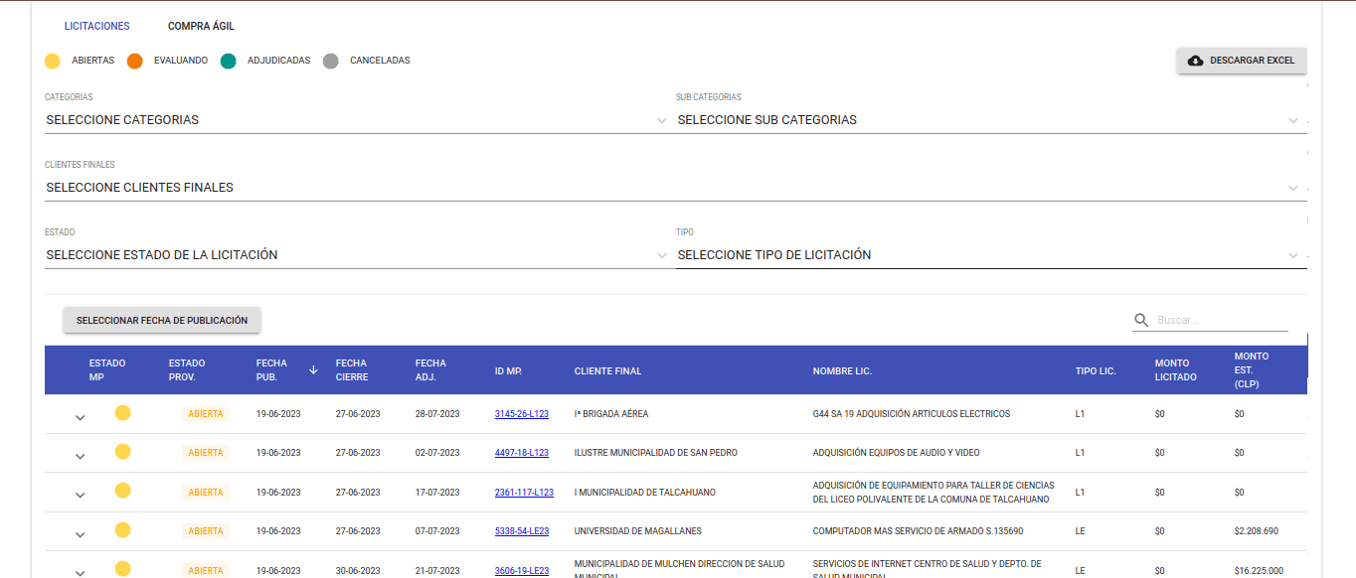
Task: Toggle the green Adjudicadas status filter
Action: [x=229, y=61]
